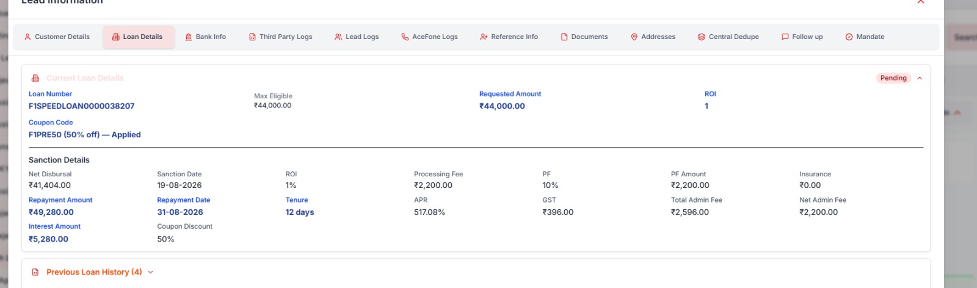
Task: Click the layers icon beside Central Dedupe
Action: coord(702,37)
